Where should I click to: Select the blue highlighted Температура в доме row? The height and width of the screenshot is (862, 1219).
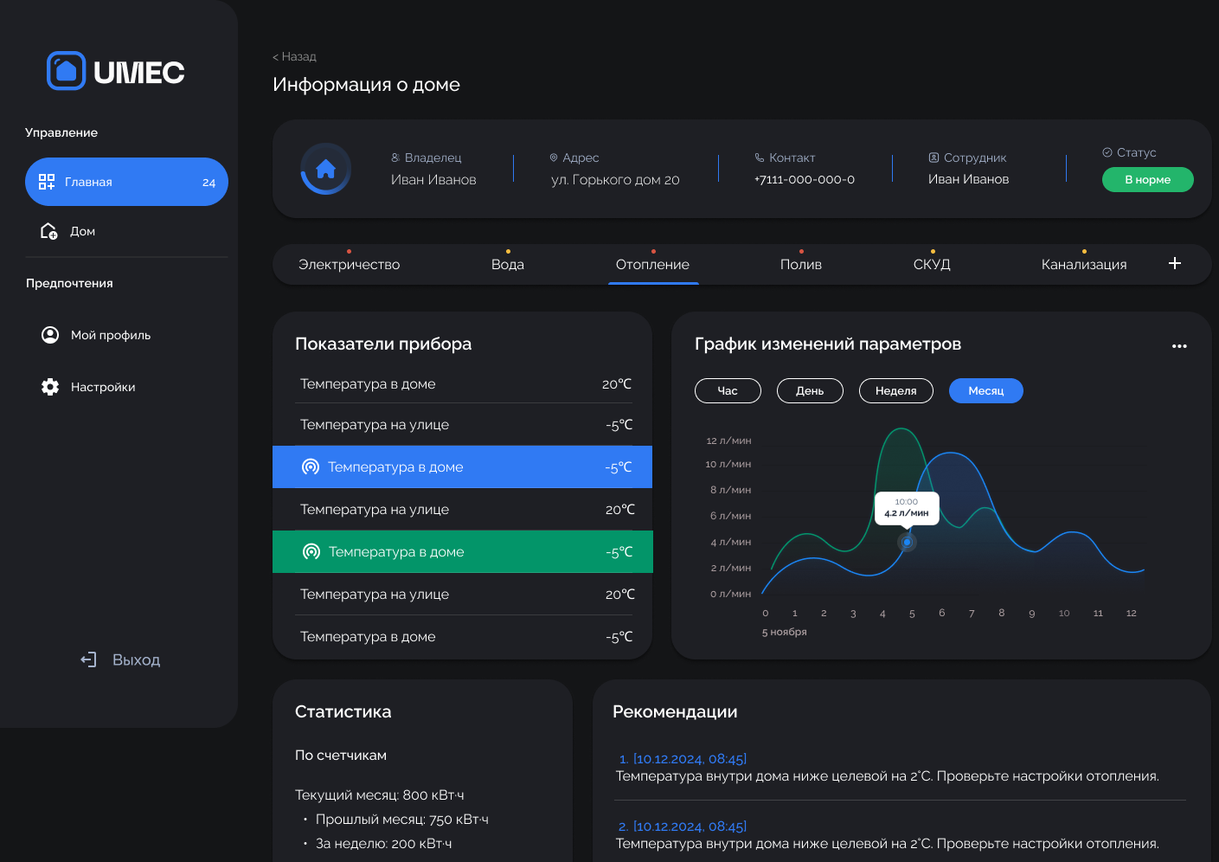462,466
